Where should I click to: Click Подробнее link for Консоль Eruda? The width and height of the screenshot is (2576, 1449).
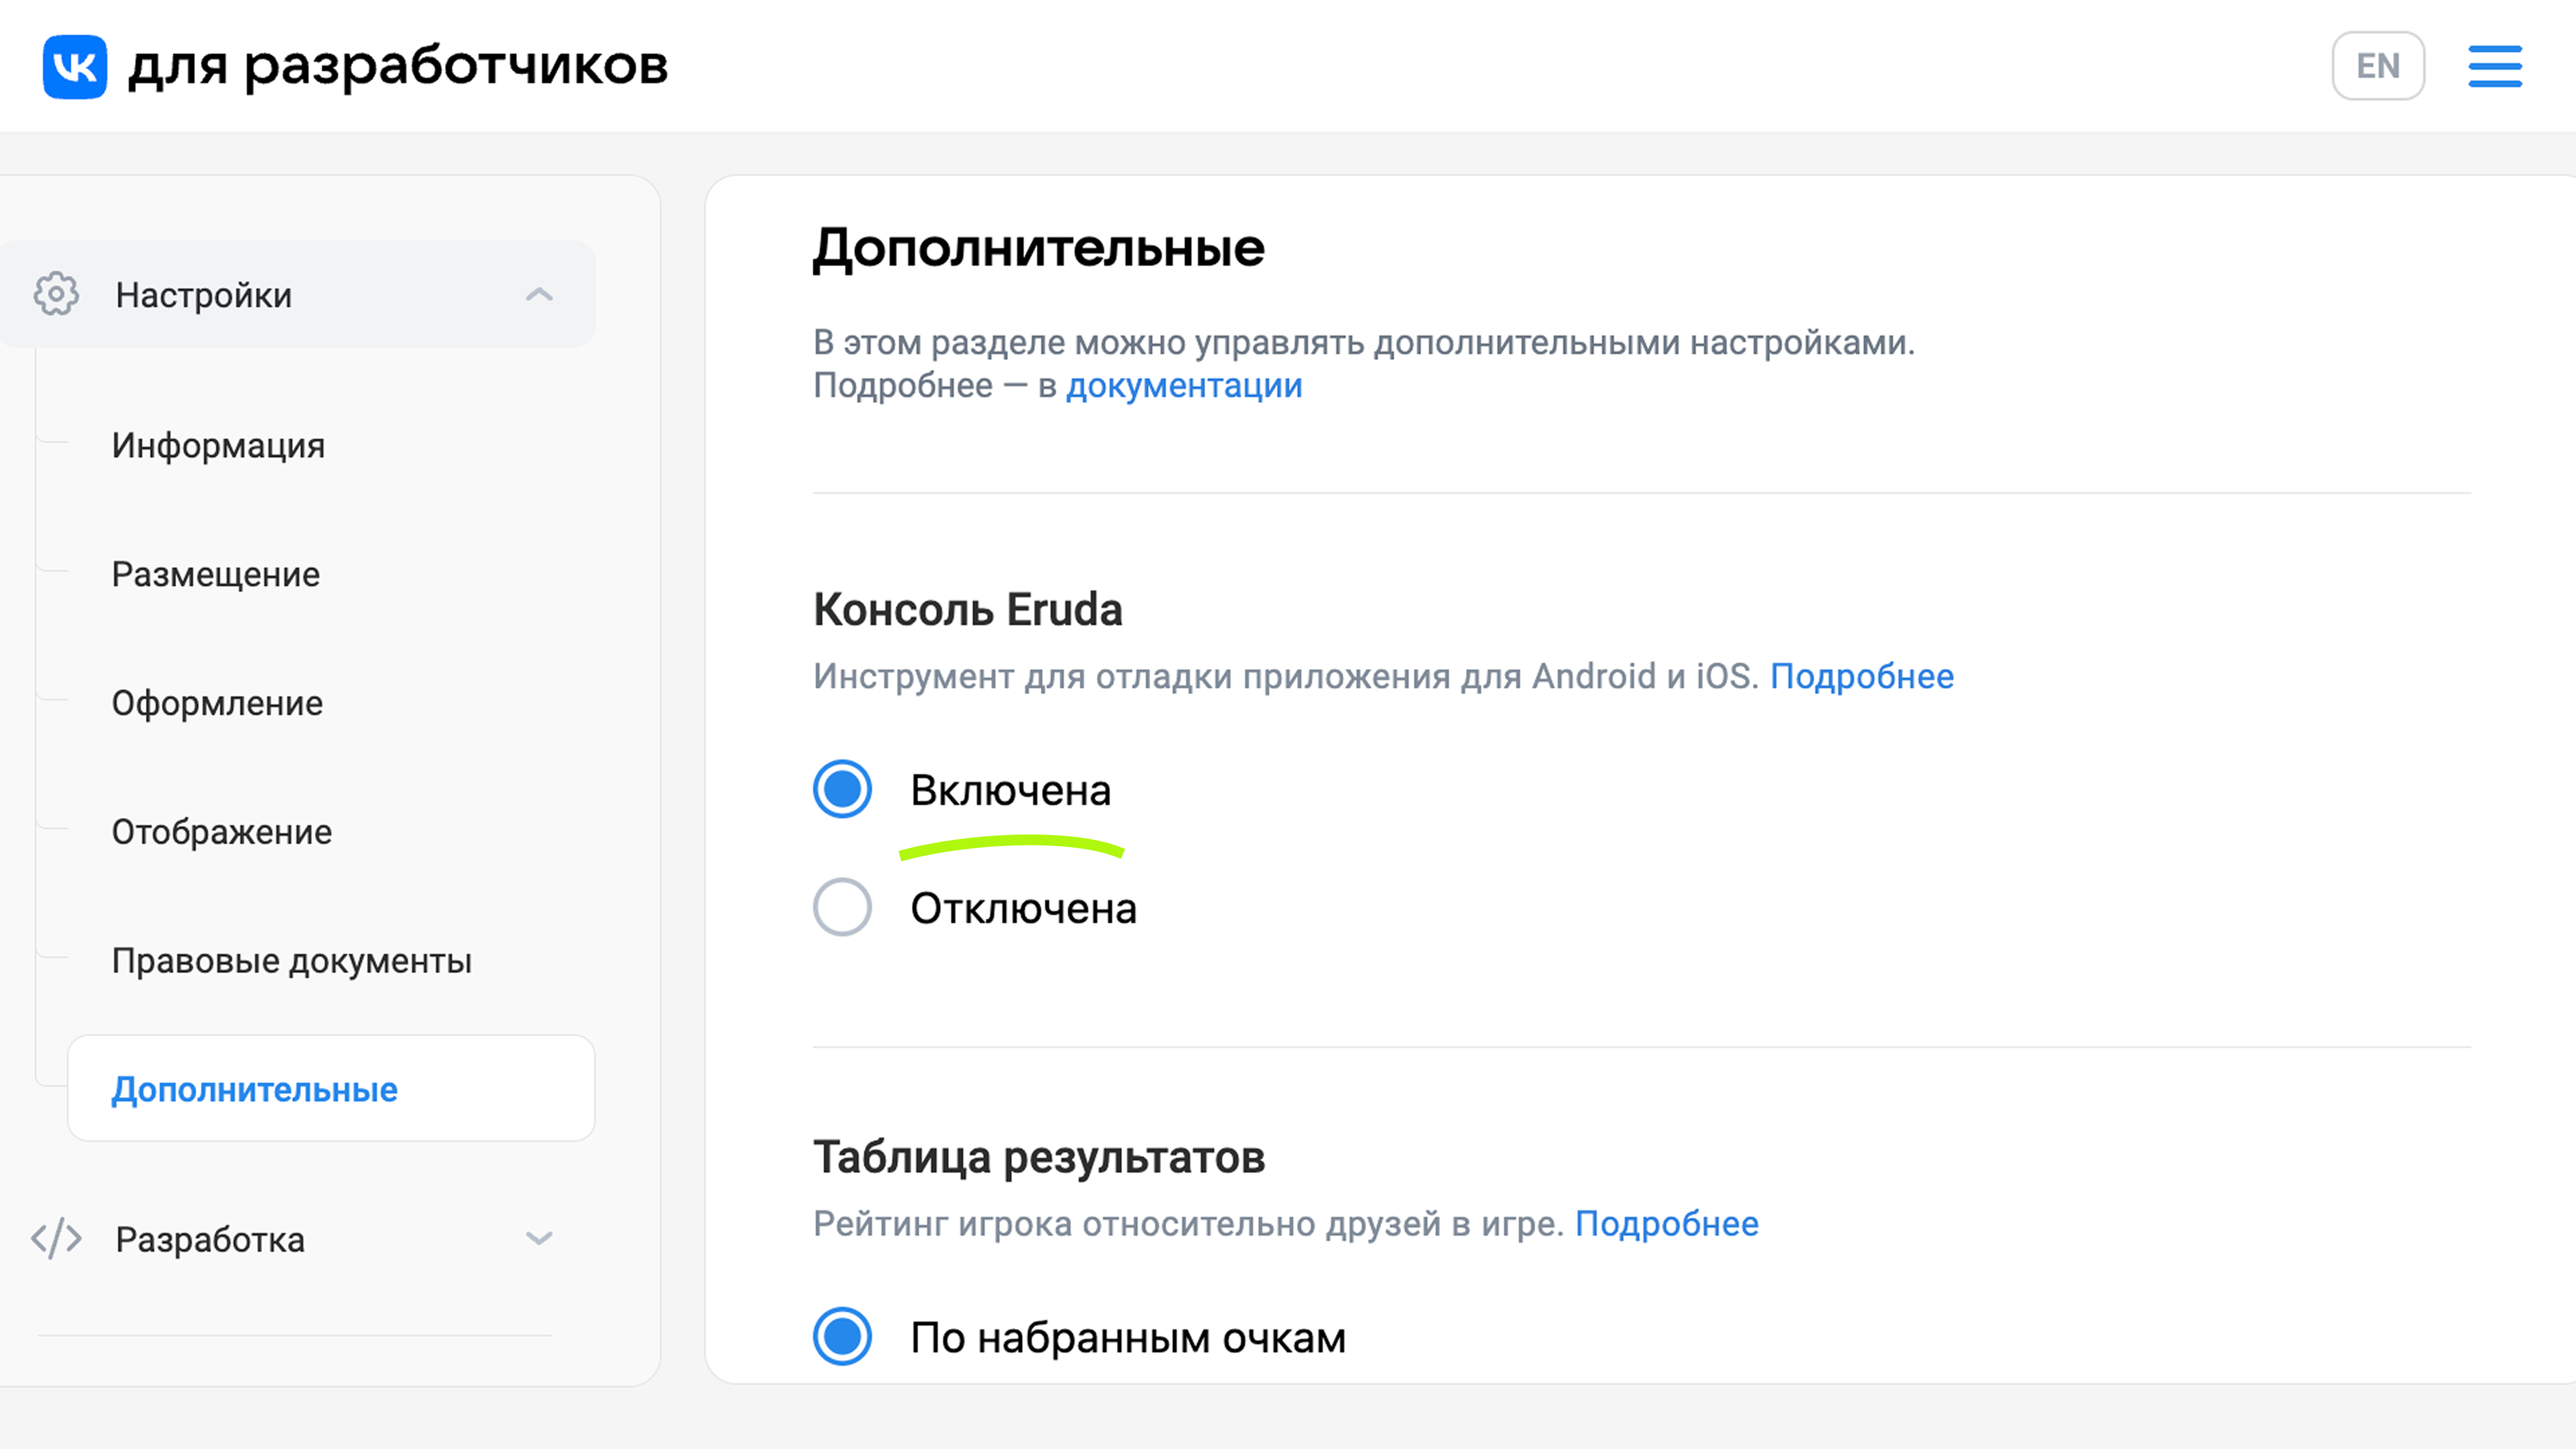pos(1862,676)
